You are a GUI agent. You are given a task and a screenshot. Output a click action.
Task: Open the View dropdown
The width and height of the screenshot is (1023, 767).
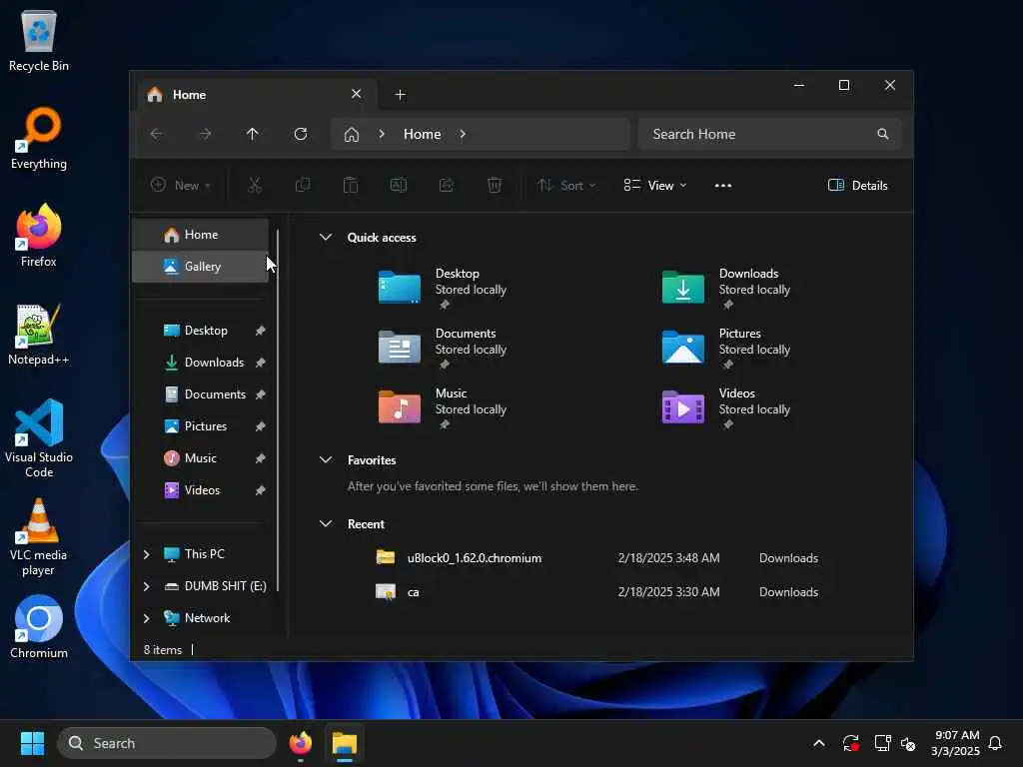[655, 185]
